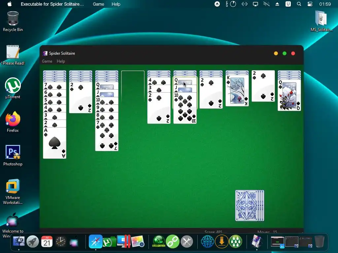Screen dimensions: 338x253
Task: Open the WWW globe dock icon
Action: point(208,241)
